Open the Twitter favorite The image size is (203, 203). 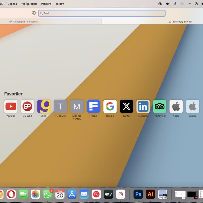(x=127, y=106)
